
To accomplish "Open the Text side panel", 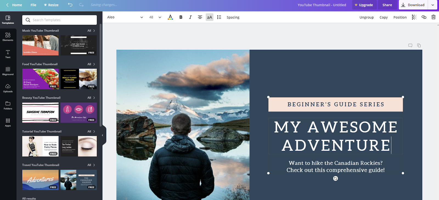I will [8, 54].
